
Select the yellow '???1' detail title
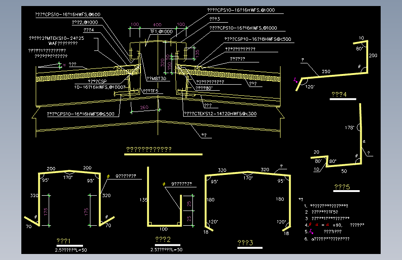click(64, 241)
